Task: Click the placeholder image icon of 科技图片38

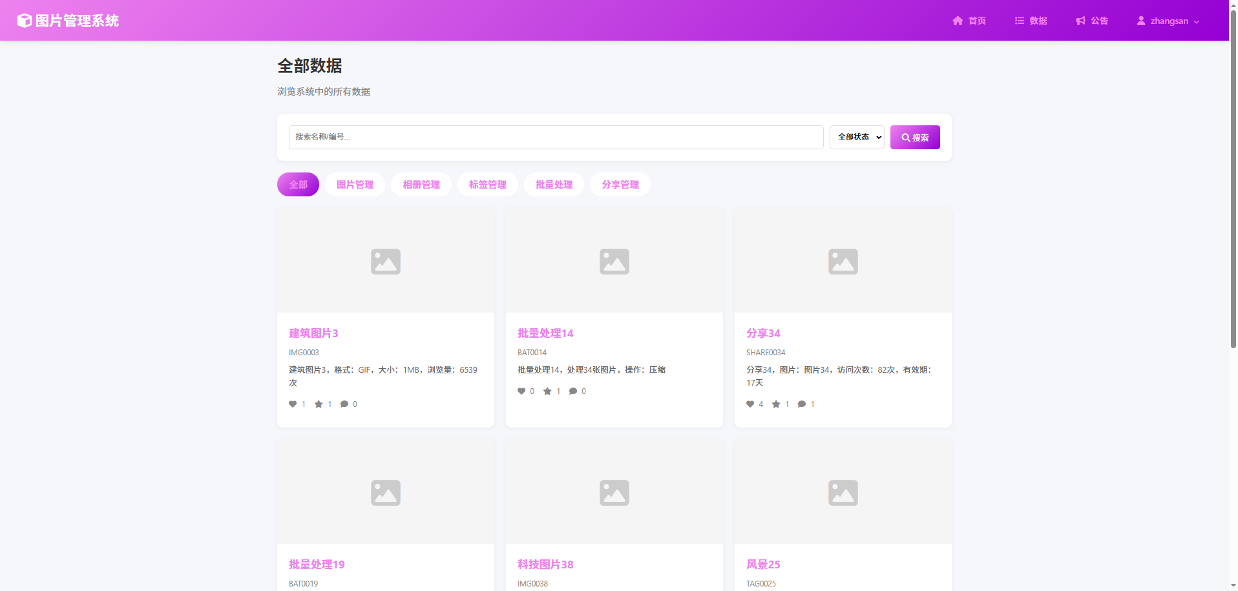Action: [614, 493]
